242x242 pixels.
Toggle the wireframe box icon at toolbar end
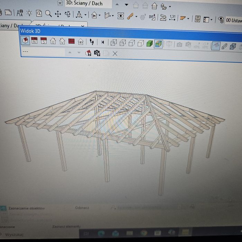233,46
